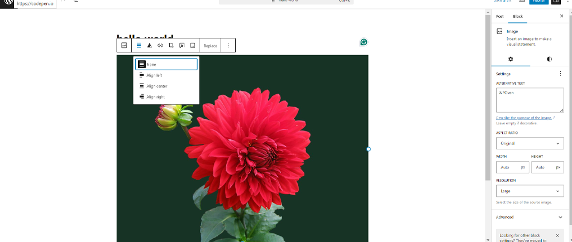Click the scrollbar down arrow
This screenshot has height=242, width=572.
pos(488,239)
